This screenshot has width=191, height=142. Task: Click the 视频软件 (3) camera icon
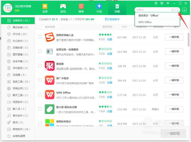(x=9, y=102)
